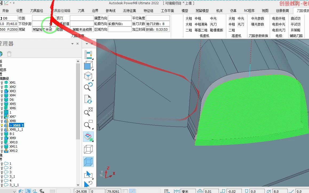Toggle the boundary 4 lightbulb

coord(2,181)
